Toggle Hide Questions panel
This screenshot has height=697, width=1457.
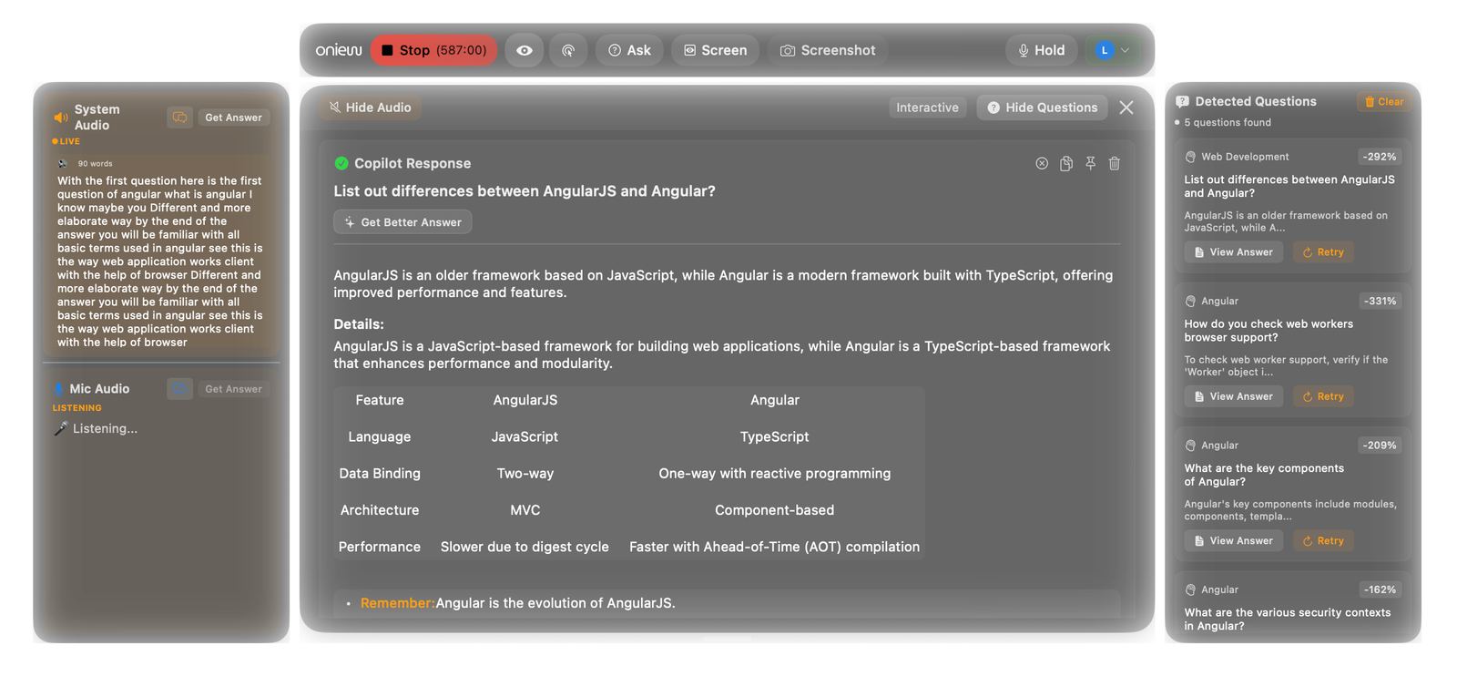(1042, 108)
